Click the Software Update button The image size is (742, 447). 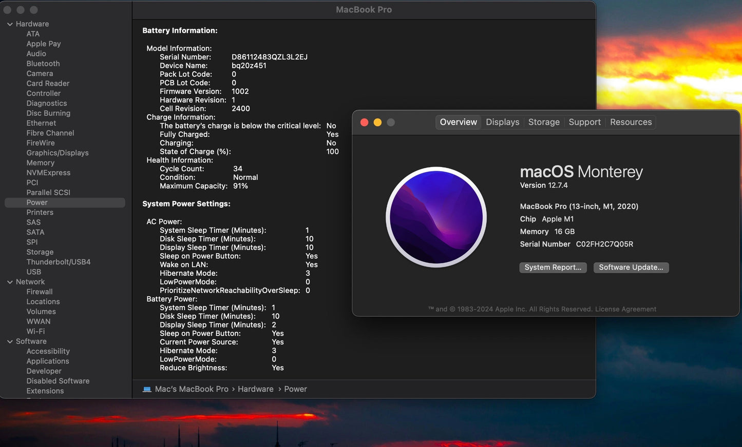(x=631, y=267)
